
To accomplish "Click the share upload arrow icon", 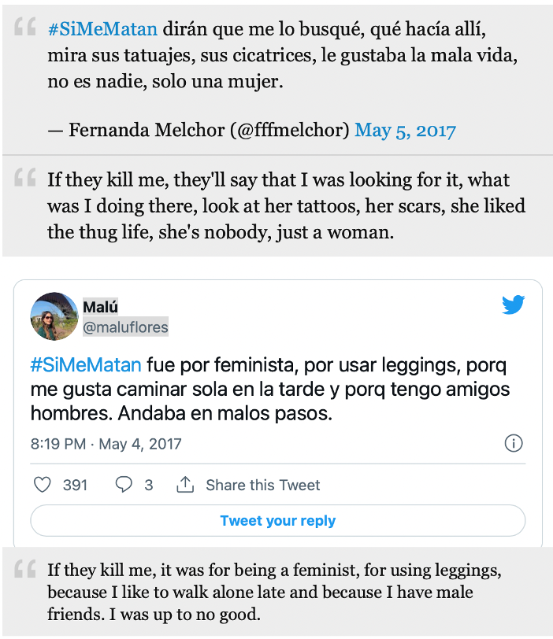I will pos(185,484).
